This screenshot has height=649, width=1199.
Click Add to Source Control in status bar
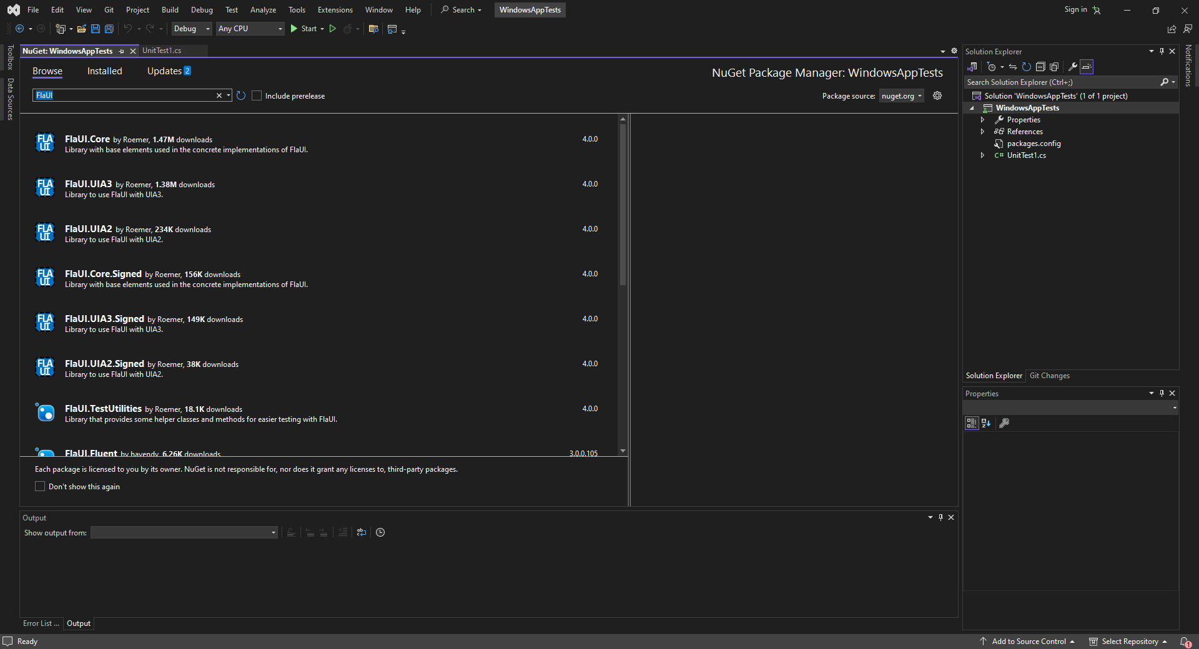tap(1028, 642)
